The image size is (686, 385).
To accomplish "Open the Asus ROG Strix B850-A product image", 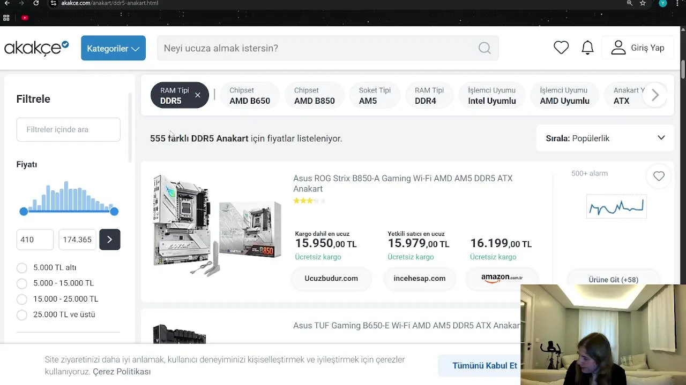I will tap(217, 225).
